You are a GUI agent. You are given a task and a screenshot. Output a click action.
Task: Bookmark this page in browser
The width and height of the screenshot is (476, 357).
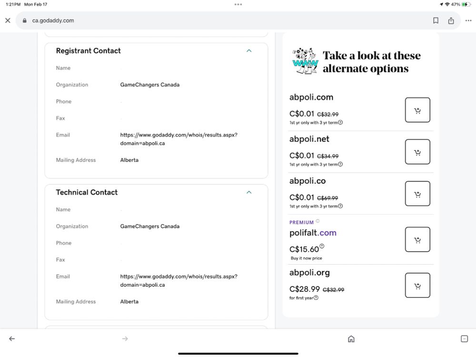coord(436,20)
